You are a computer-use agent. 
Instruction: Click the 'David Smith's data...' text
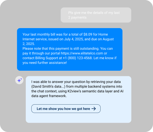pyautogui.click(x=48, y=86)
